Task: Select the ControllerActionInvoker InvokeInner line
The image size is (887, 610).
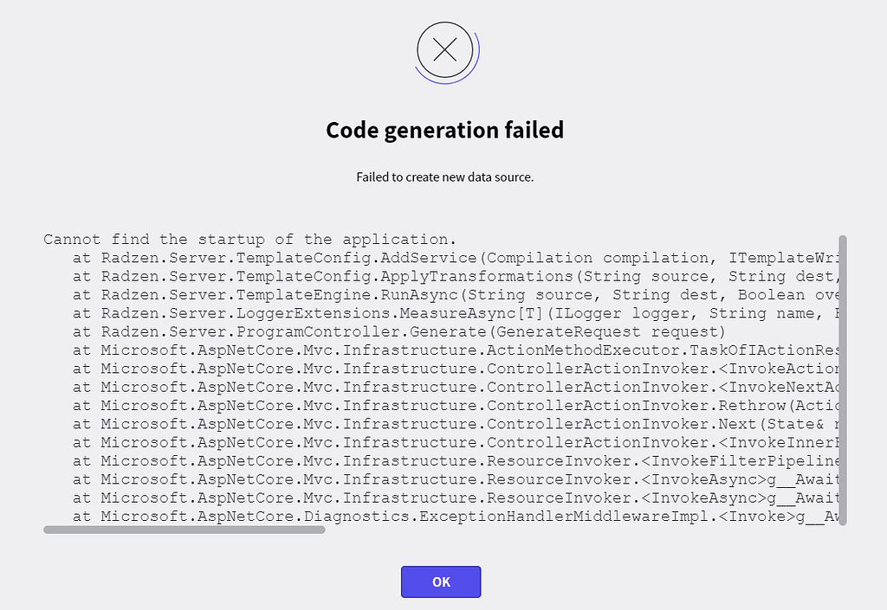Action: 456,443
